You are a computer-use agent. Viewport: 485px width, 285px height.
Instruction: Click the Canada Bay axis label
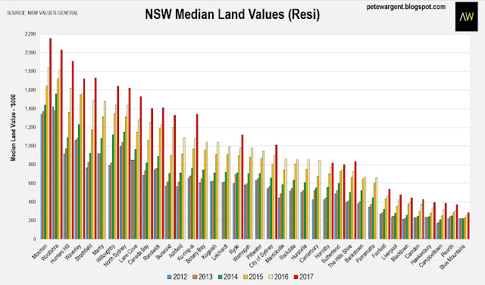point(139,255)
